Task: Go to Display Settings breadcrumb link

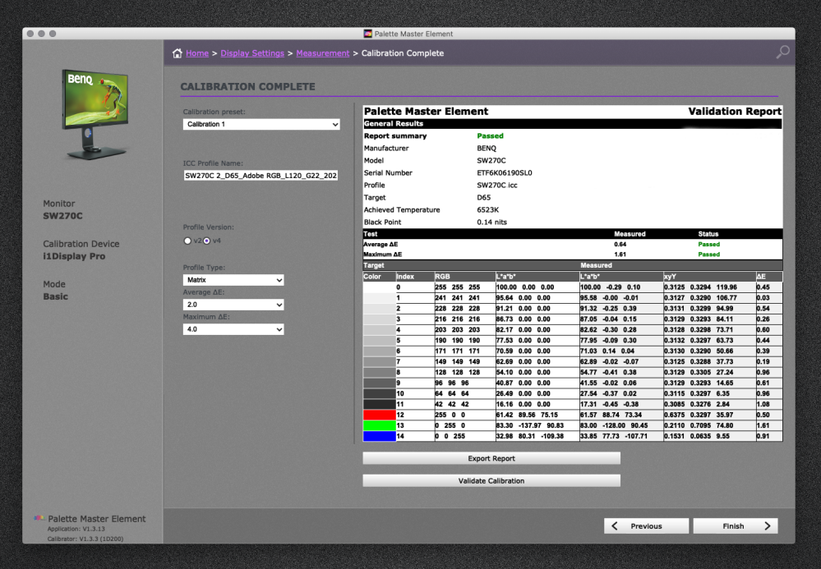Action: 252,53
